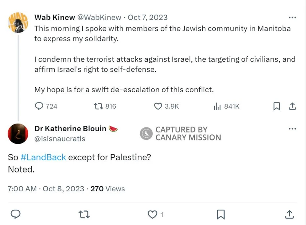Open the Oct 7, 2023 tweet timestamp

147,18
